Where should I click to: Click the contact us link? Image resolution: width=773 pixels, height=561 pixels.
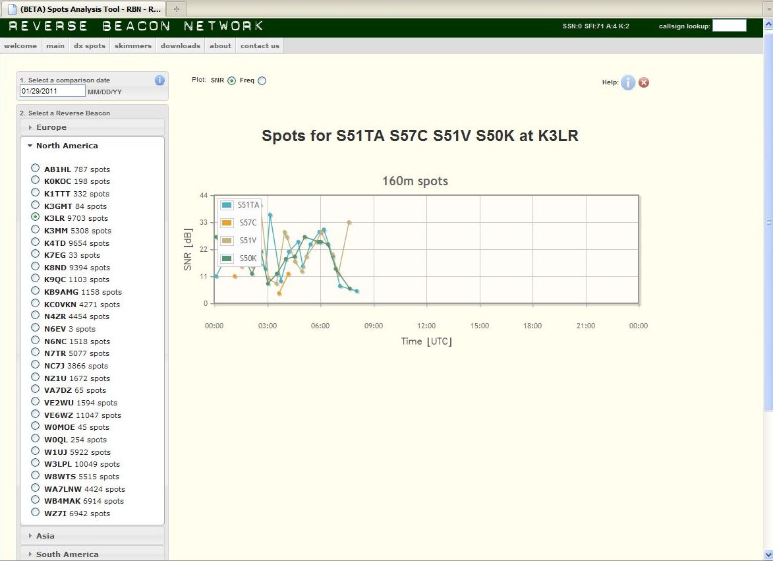point(260,45)
